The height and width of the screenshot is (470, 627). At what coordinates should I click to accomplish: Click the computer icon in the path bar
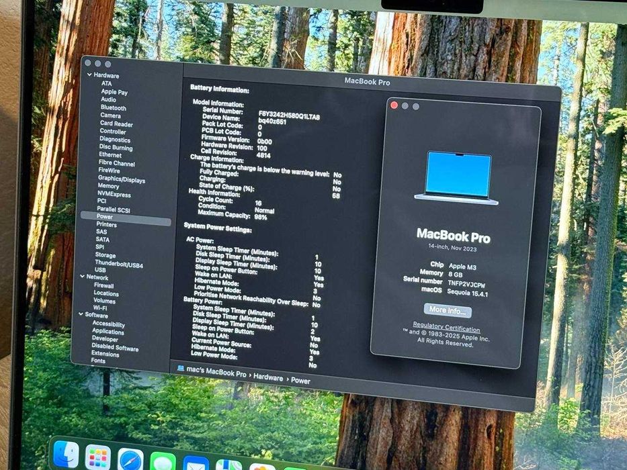(181, 368)
